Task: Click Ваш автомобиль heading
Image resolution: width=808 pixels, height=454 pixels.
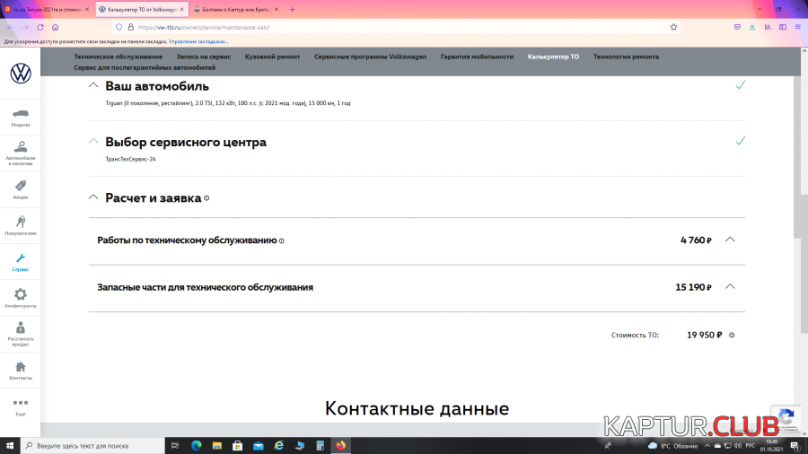Action: (x=157, y=86)
